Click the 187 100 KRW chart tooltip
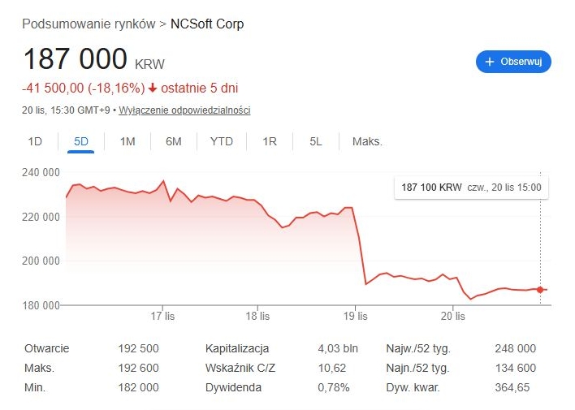The image size is (575, 410). point(471,188)
